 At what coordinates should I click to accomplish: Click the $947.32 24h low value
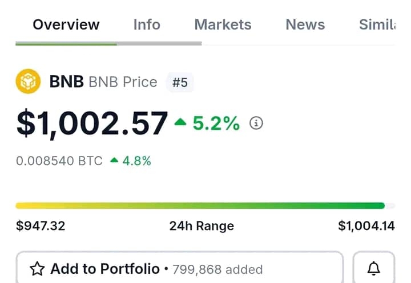[41, 226]
